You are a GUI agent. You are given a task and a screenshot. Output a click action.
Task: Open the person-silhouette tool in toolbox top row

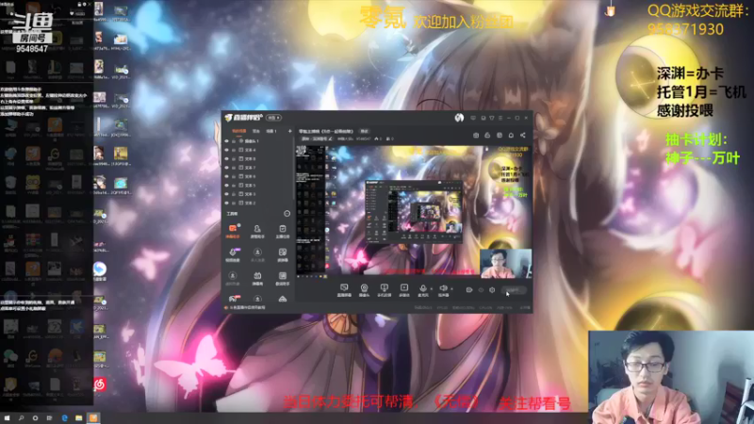pos(257,231)
